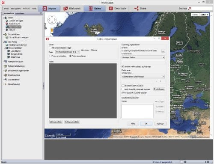Expand the Aufnahmedatum node
214x164 pixels.
3,62
